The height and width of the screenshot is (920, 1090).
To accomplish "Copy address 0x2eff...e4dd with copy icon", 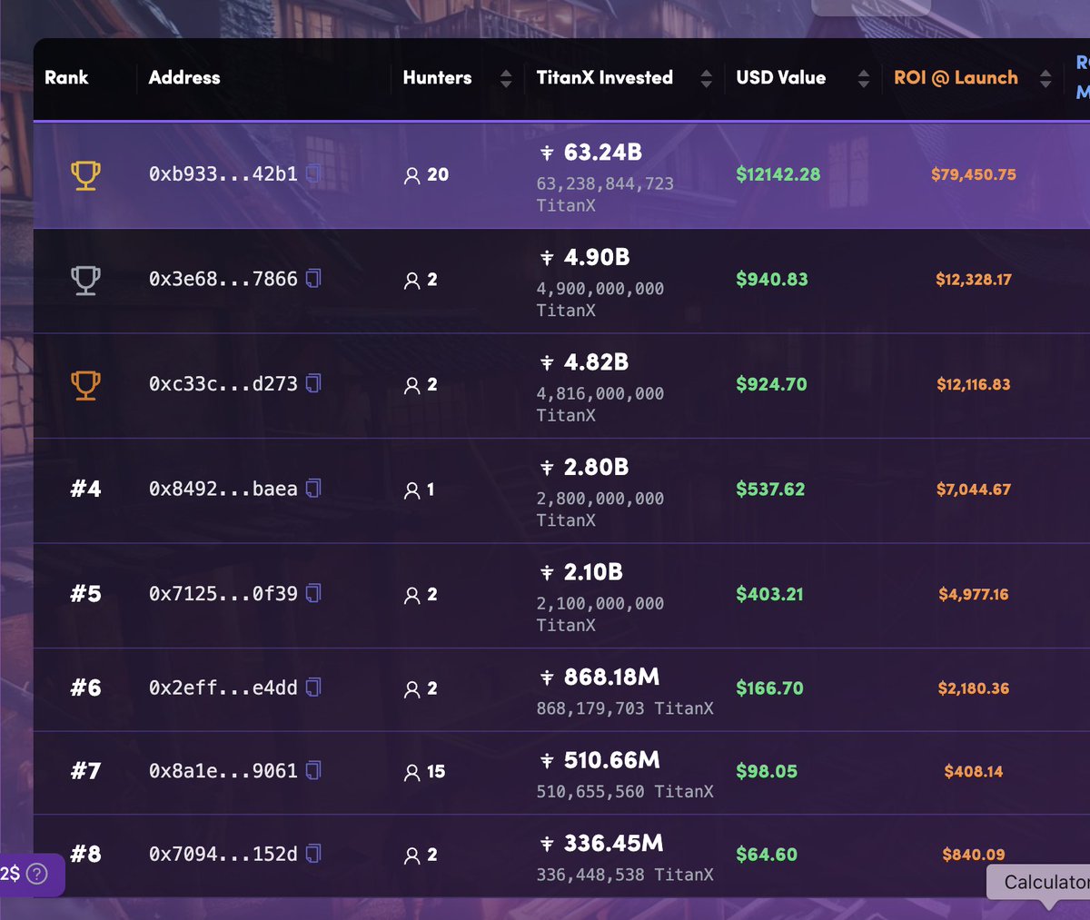I will coord(313,688).
